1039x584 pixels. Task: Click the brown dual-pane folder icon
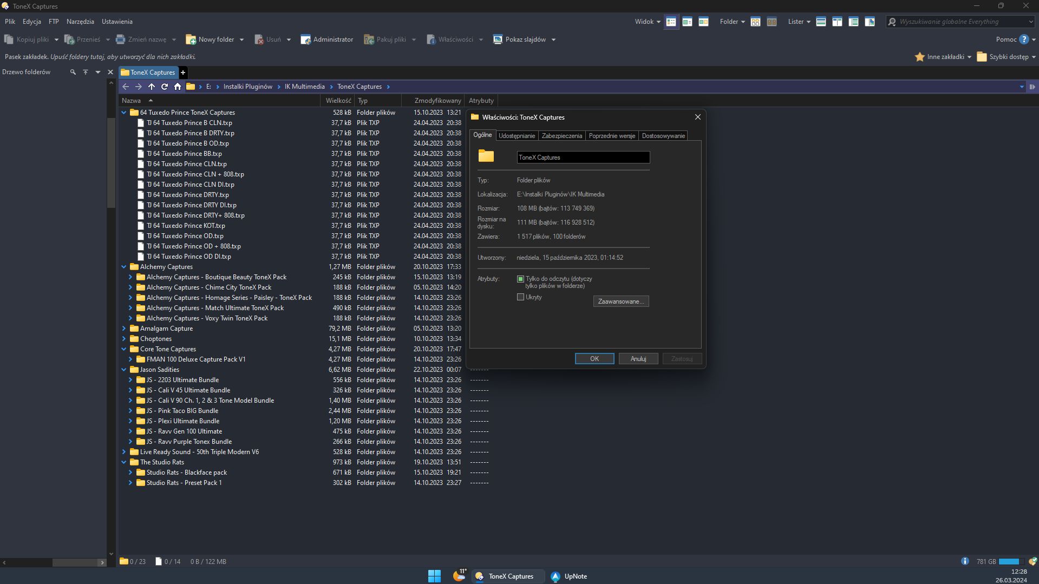tap(772, 22)
